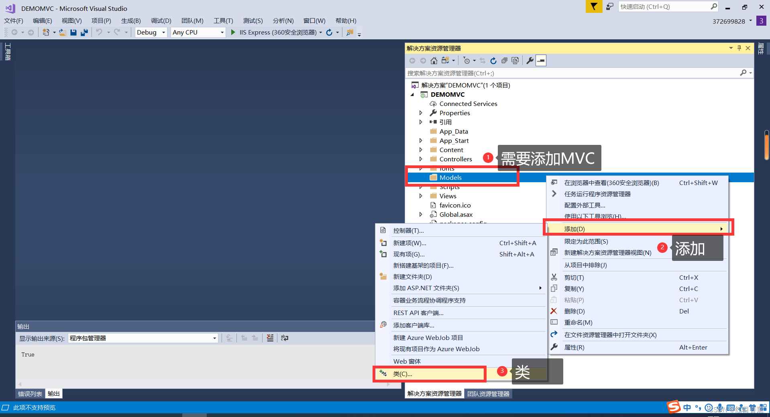This screenshot has width=770, height=417.
Task: Open the Connected Services node
Action: pos(468,104)
